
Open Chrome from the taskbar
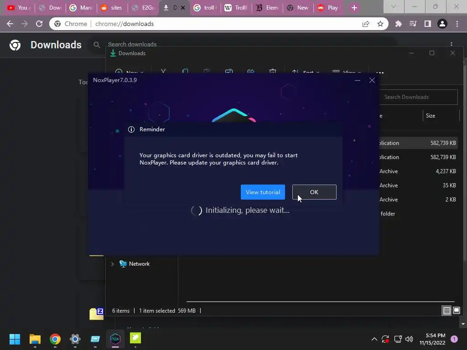[55, 339]
